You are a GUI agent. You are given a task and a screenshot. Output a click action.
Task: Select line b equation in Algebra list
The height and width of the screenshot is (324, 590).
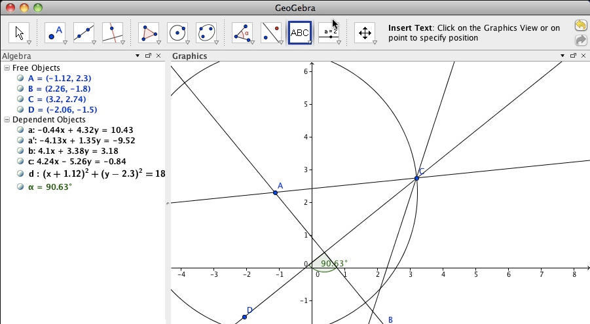tap(72, 151)
